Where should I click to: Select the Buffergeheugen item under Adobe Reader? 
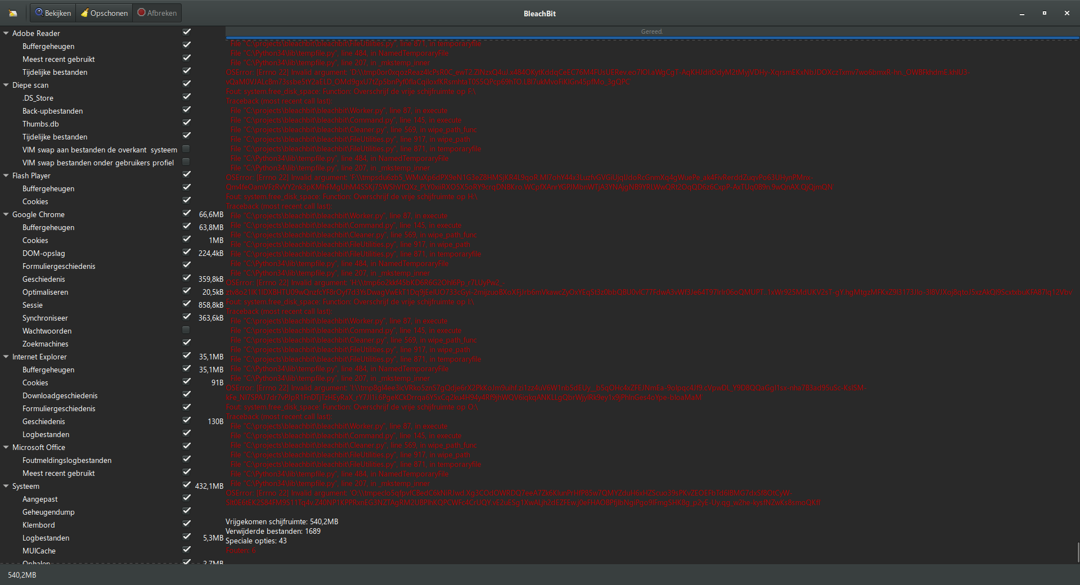coord(48,46)
